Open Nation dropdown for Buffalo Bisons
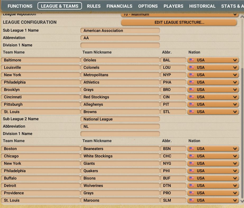Image resolution: width=244 pixels, height=208 pixels. (x=213, y=178)
